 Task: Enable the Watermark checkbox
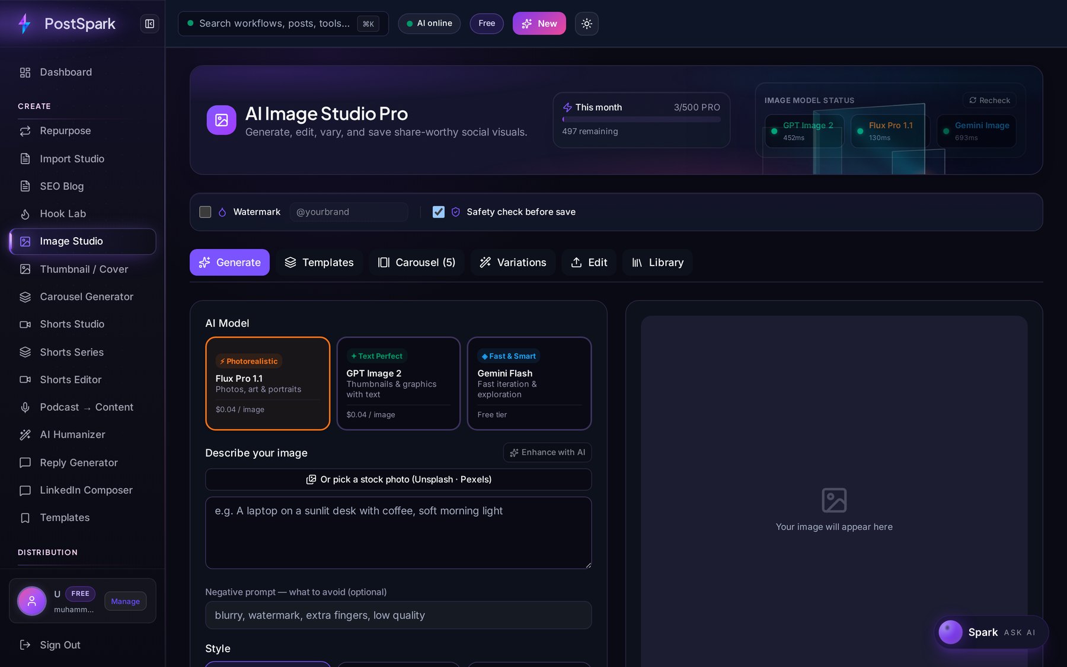pos(205,212)
